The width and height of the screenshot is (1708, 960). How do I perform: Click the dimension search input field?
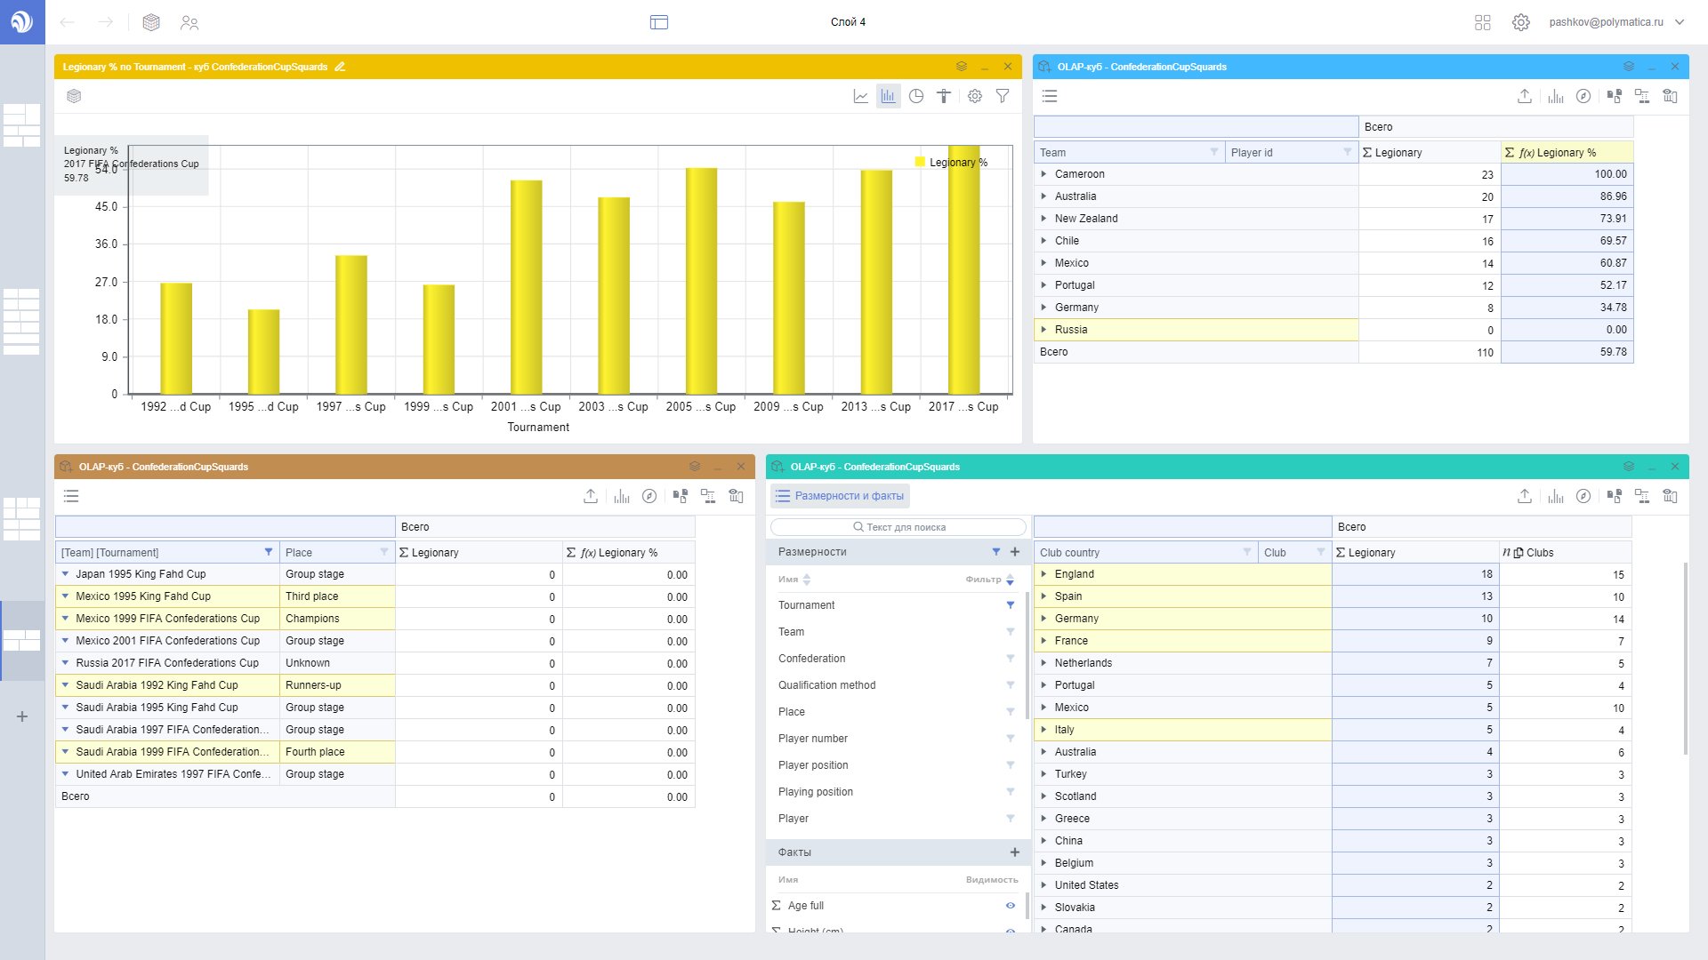898,527
